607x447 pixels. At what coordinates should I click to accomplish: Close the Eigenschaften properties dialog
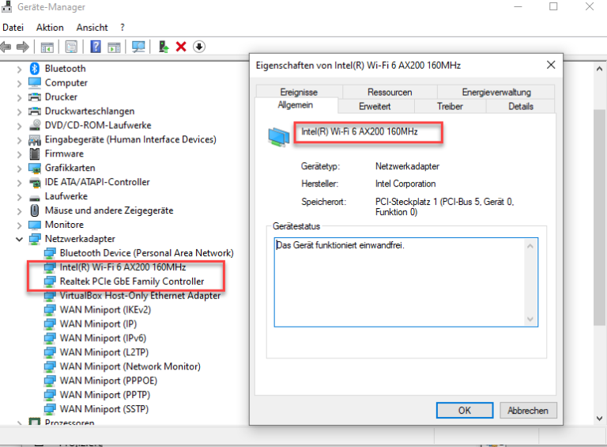coord(551,65)
